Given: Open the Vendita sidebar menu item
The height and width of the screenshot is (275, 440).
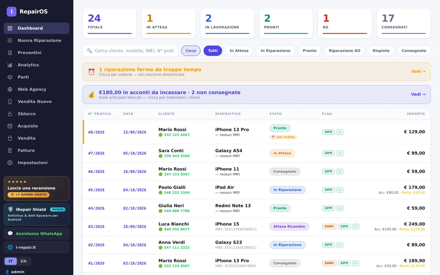Looking at the screenshot, I should coord(36,138).
